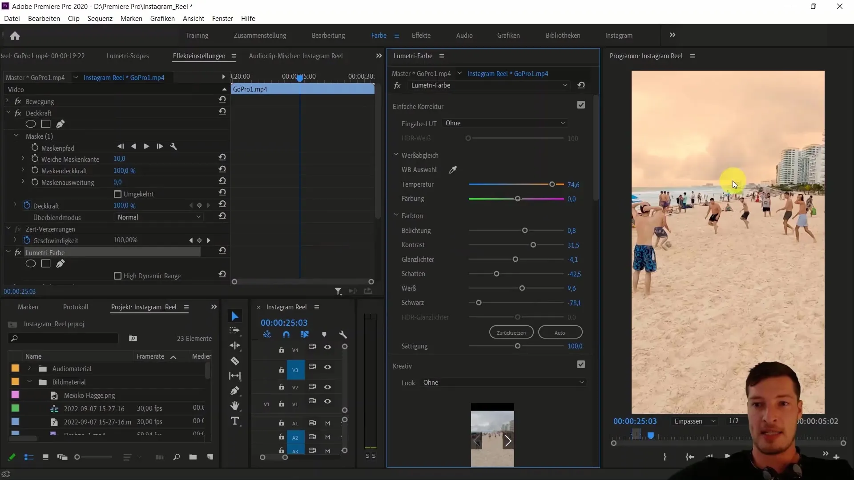The width and height of the screenshot is (854, 480).
Task: Click project panel search field
Action: click(x=64, y=338)
